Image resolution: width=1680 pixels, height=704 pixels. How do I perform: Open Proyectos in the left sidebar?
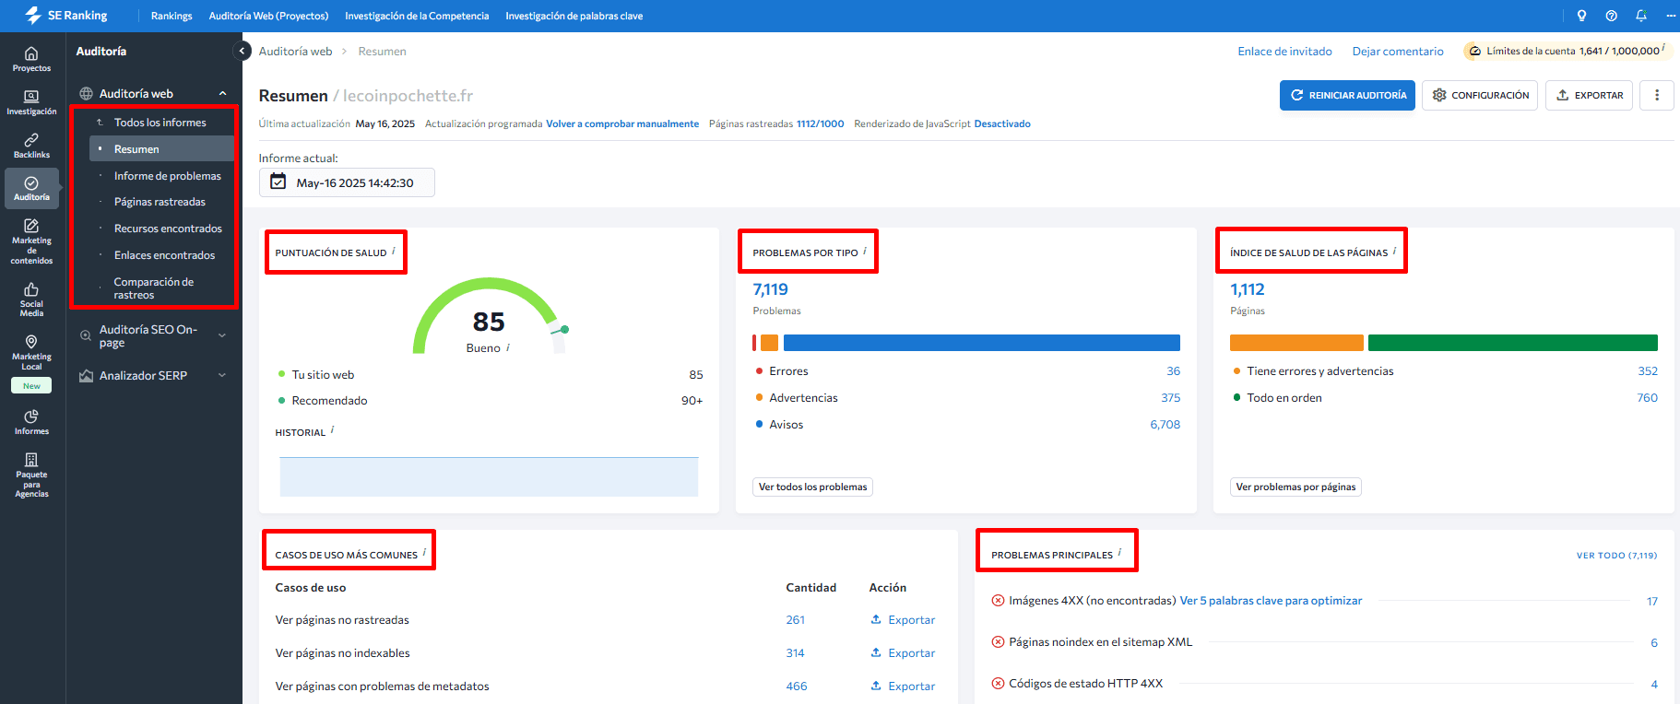pyautogui.click(x=31, y=59)
